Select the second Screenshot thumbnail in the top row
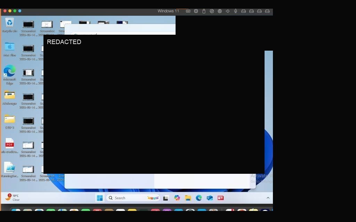Image resolution: width=356 pixels, height=222 pixels. tap(47, 28)
